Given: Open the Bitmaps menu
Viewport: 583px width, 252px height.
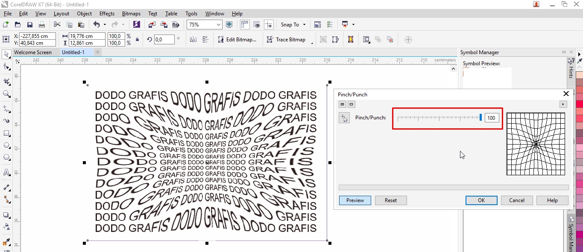Looking at the screenshot, I should [x=131, y=13].
